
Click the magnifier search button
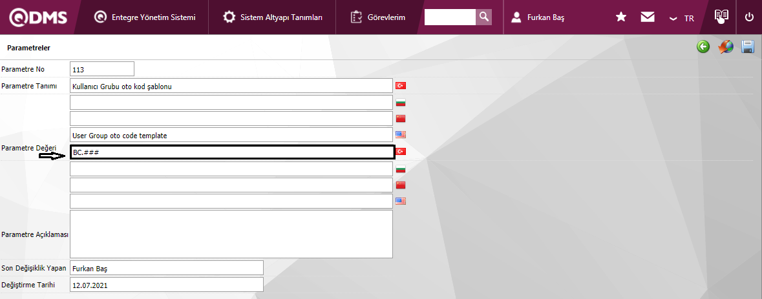point(483,17)
